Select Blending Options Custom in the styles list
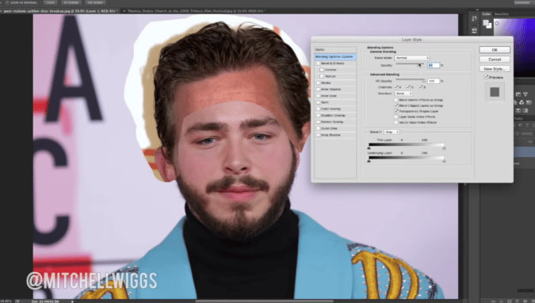This screenshot has height=303, width=535. click(x=335, y=56)
